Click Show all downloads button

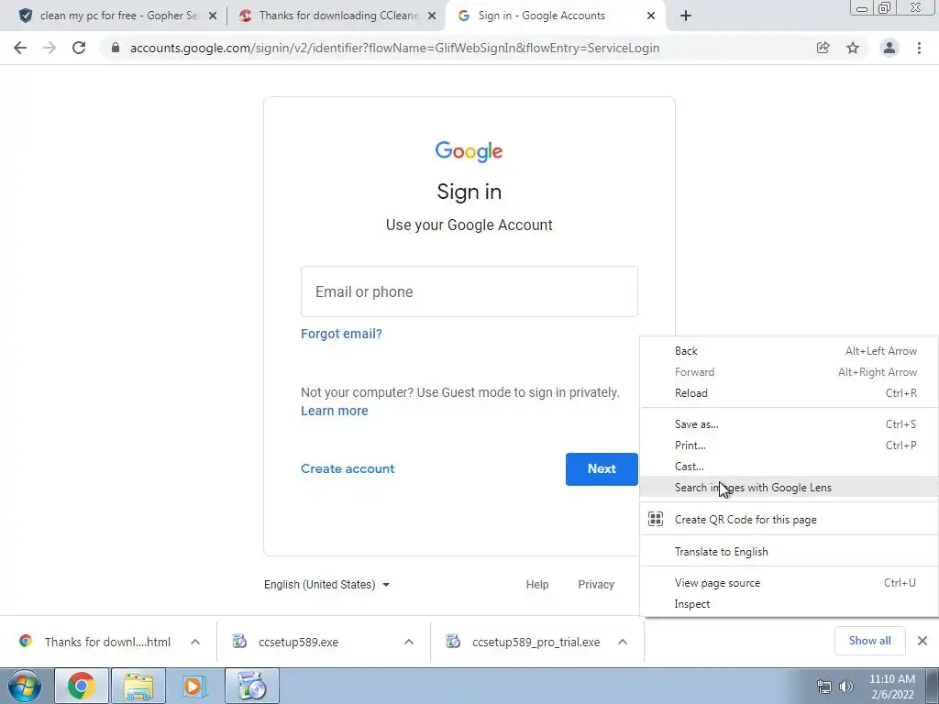(x=869, y=641)
